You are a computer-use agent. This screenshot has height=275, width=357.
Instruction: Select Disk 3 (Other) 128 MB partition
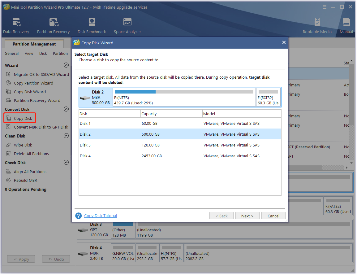[x=123, y=230]
